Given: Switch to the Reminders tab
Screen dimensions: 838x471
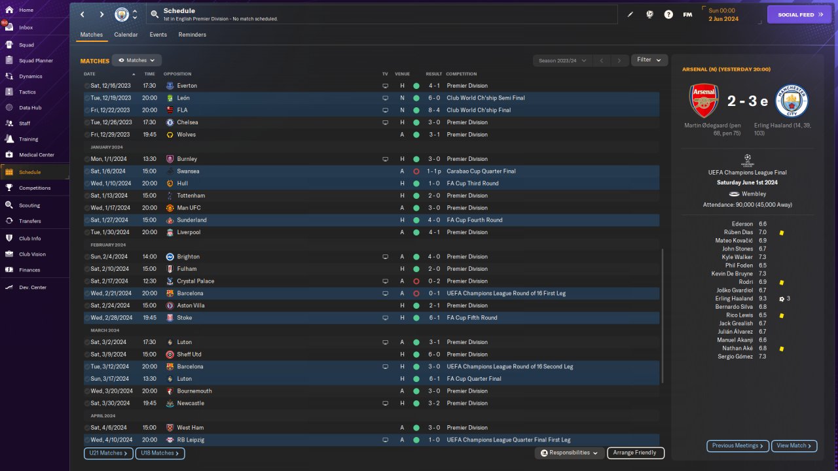Looking at the screenshot, I should click(x=192, y=35).
